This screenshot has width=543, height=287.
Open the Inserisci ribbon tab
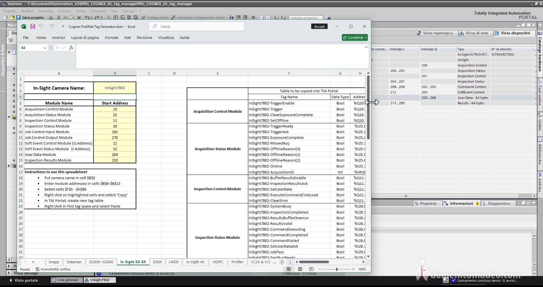(58, 38)
